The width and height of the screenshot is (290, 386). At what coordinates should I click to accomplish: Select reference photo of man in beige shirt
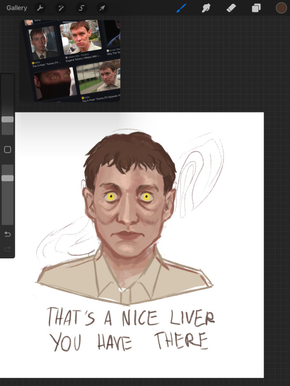(81, 38)
